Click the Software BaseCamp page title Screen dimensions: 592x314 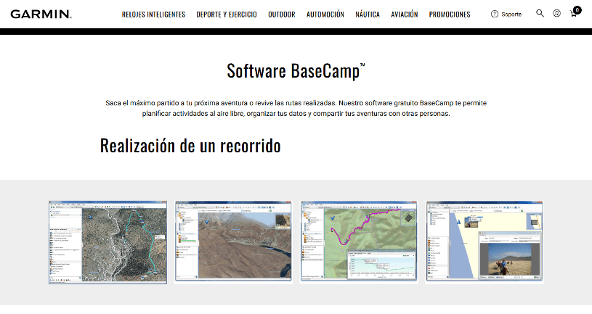296,71
